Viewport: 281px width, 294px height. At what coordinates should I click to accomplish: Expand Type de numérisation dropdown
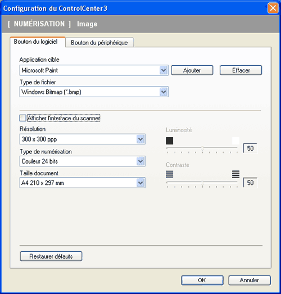[x=140, y=161]
